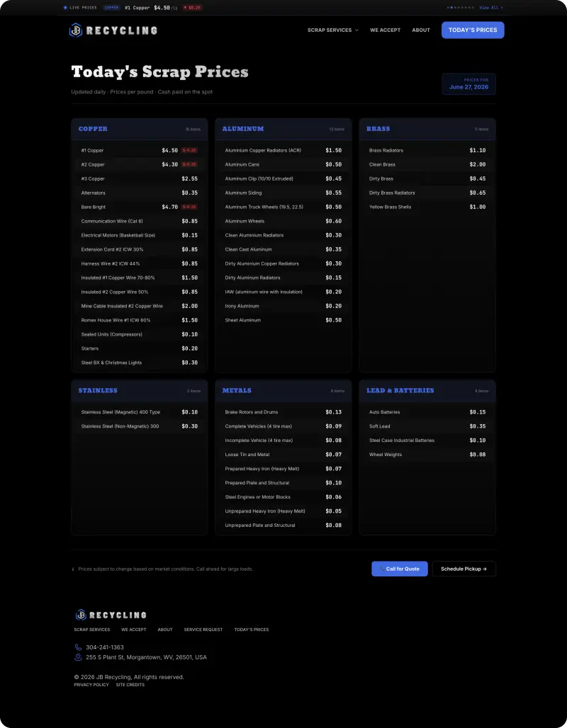Click the Soft Lead row
Viewport: 567px width, 728px height.
[x=427, y=426]
